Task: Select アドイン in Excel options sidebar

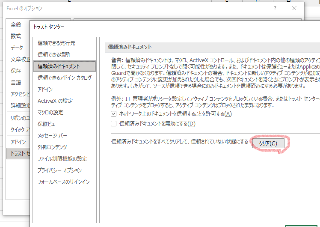Action: click(x=18, y=142)
